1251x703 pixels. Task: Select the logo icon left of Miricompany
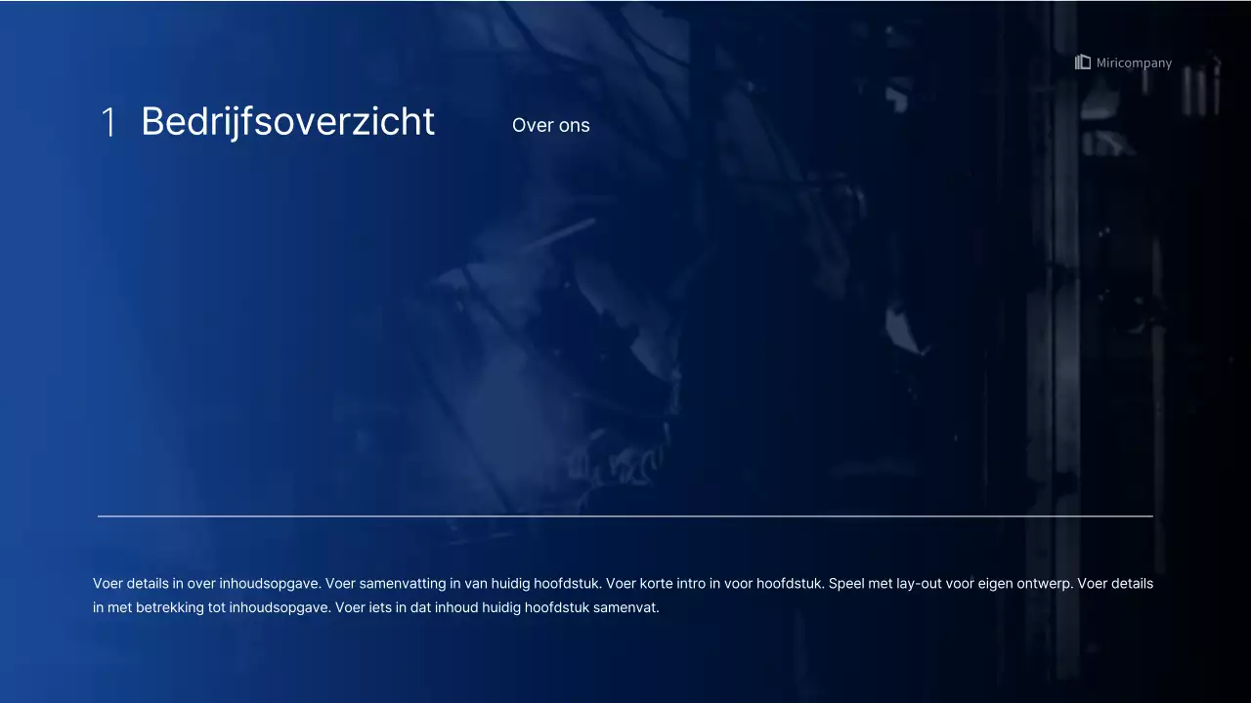1082,62
